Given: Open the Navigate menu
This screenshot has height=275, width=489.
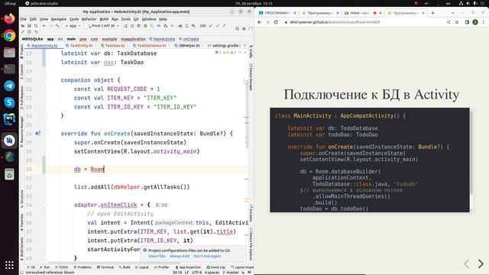Looking at the screenshot, I should click(59, 19).
